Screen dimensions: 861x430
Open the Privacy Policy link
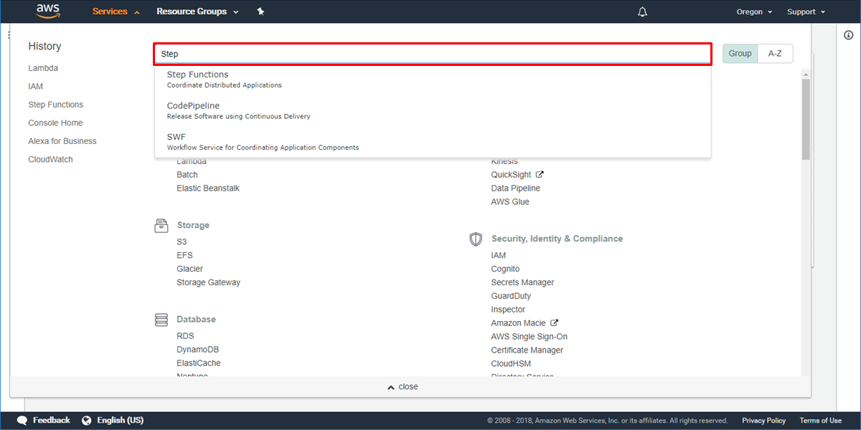click(x=763, y=421)
